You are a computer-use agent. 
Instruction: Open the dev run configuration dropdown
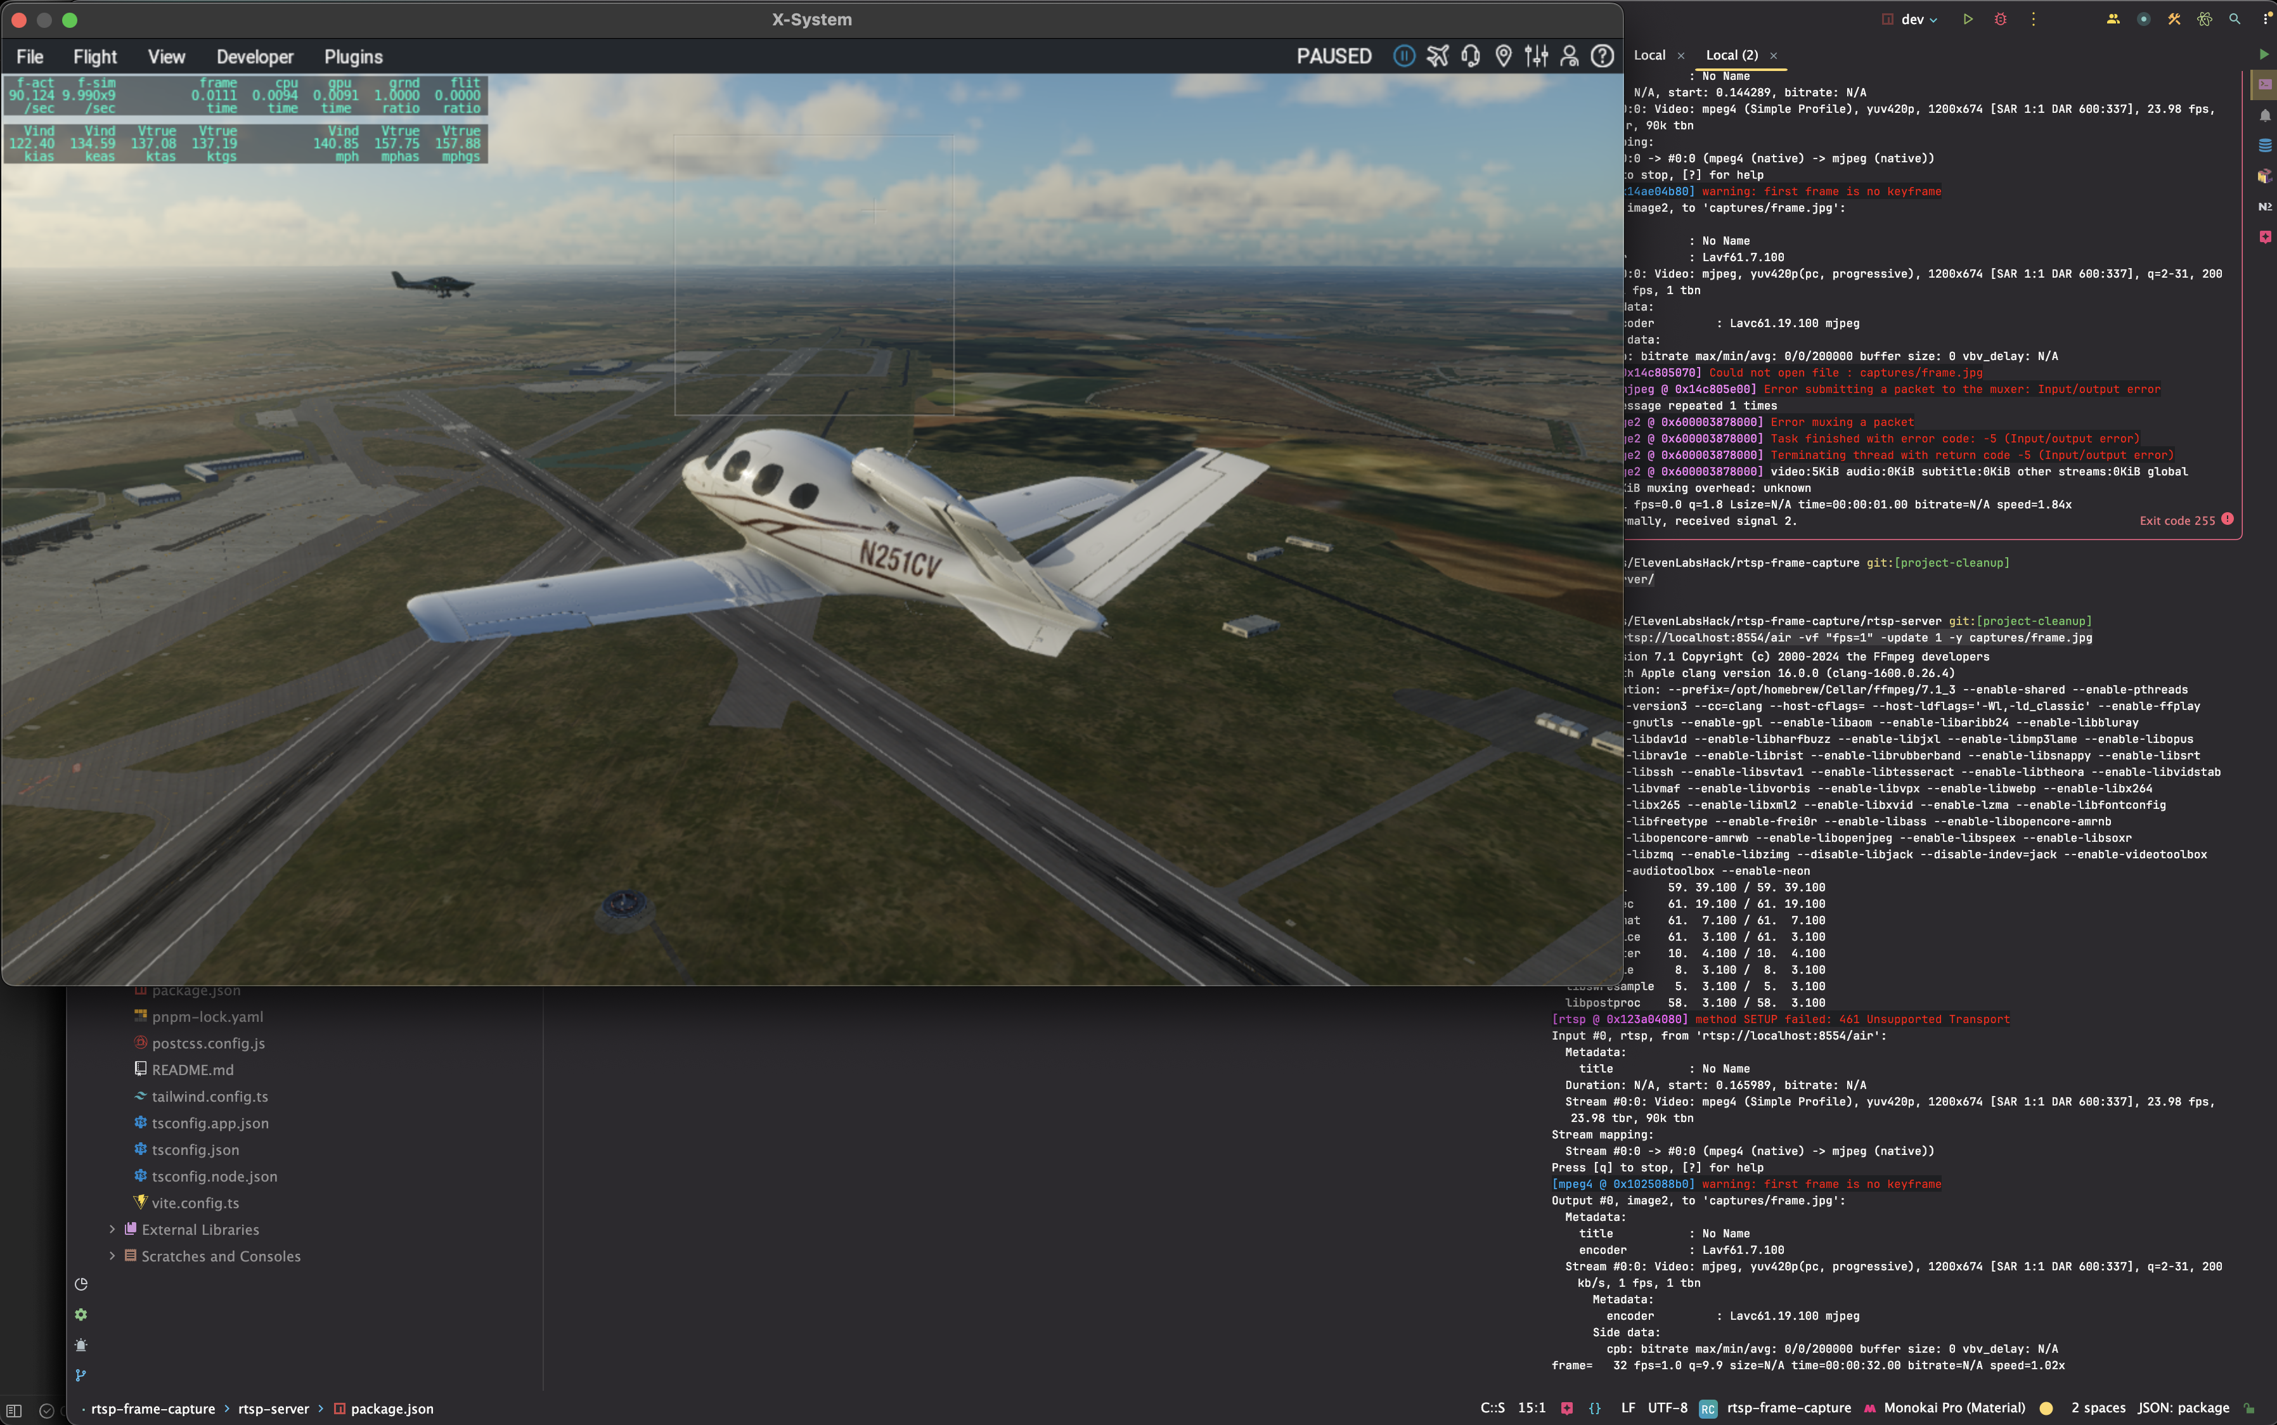(x=1918, y=19)
